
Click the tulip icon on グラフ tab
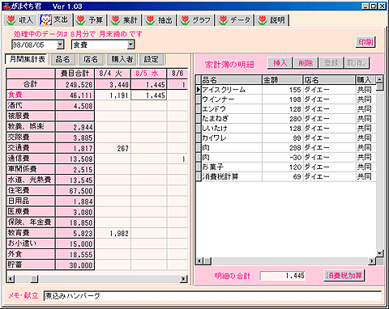click(x=185, y=20)
